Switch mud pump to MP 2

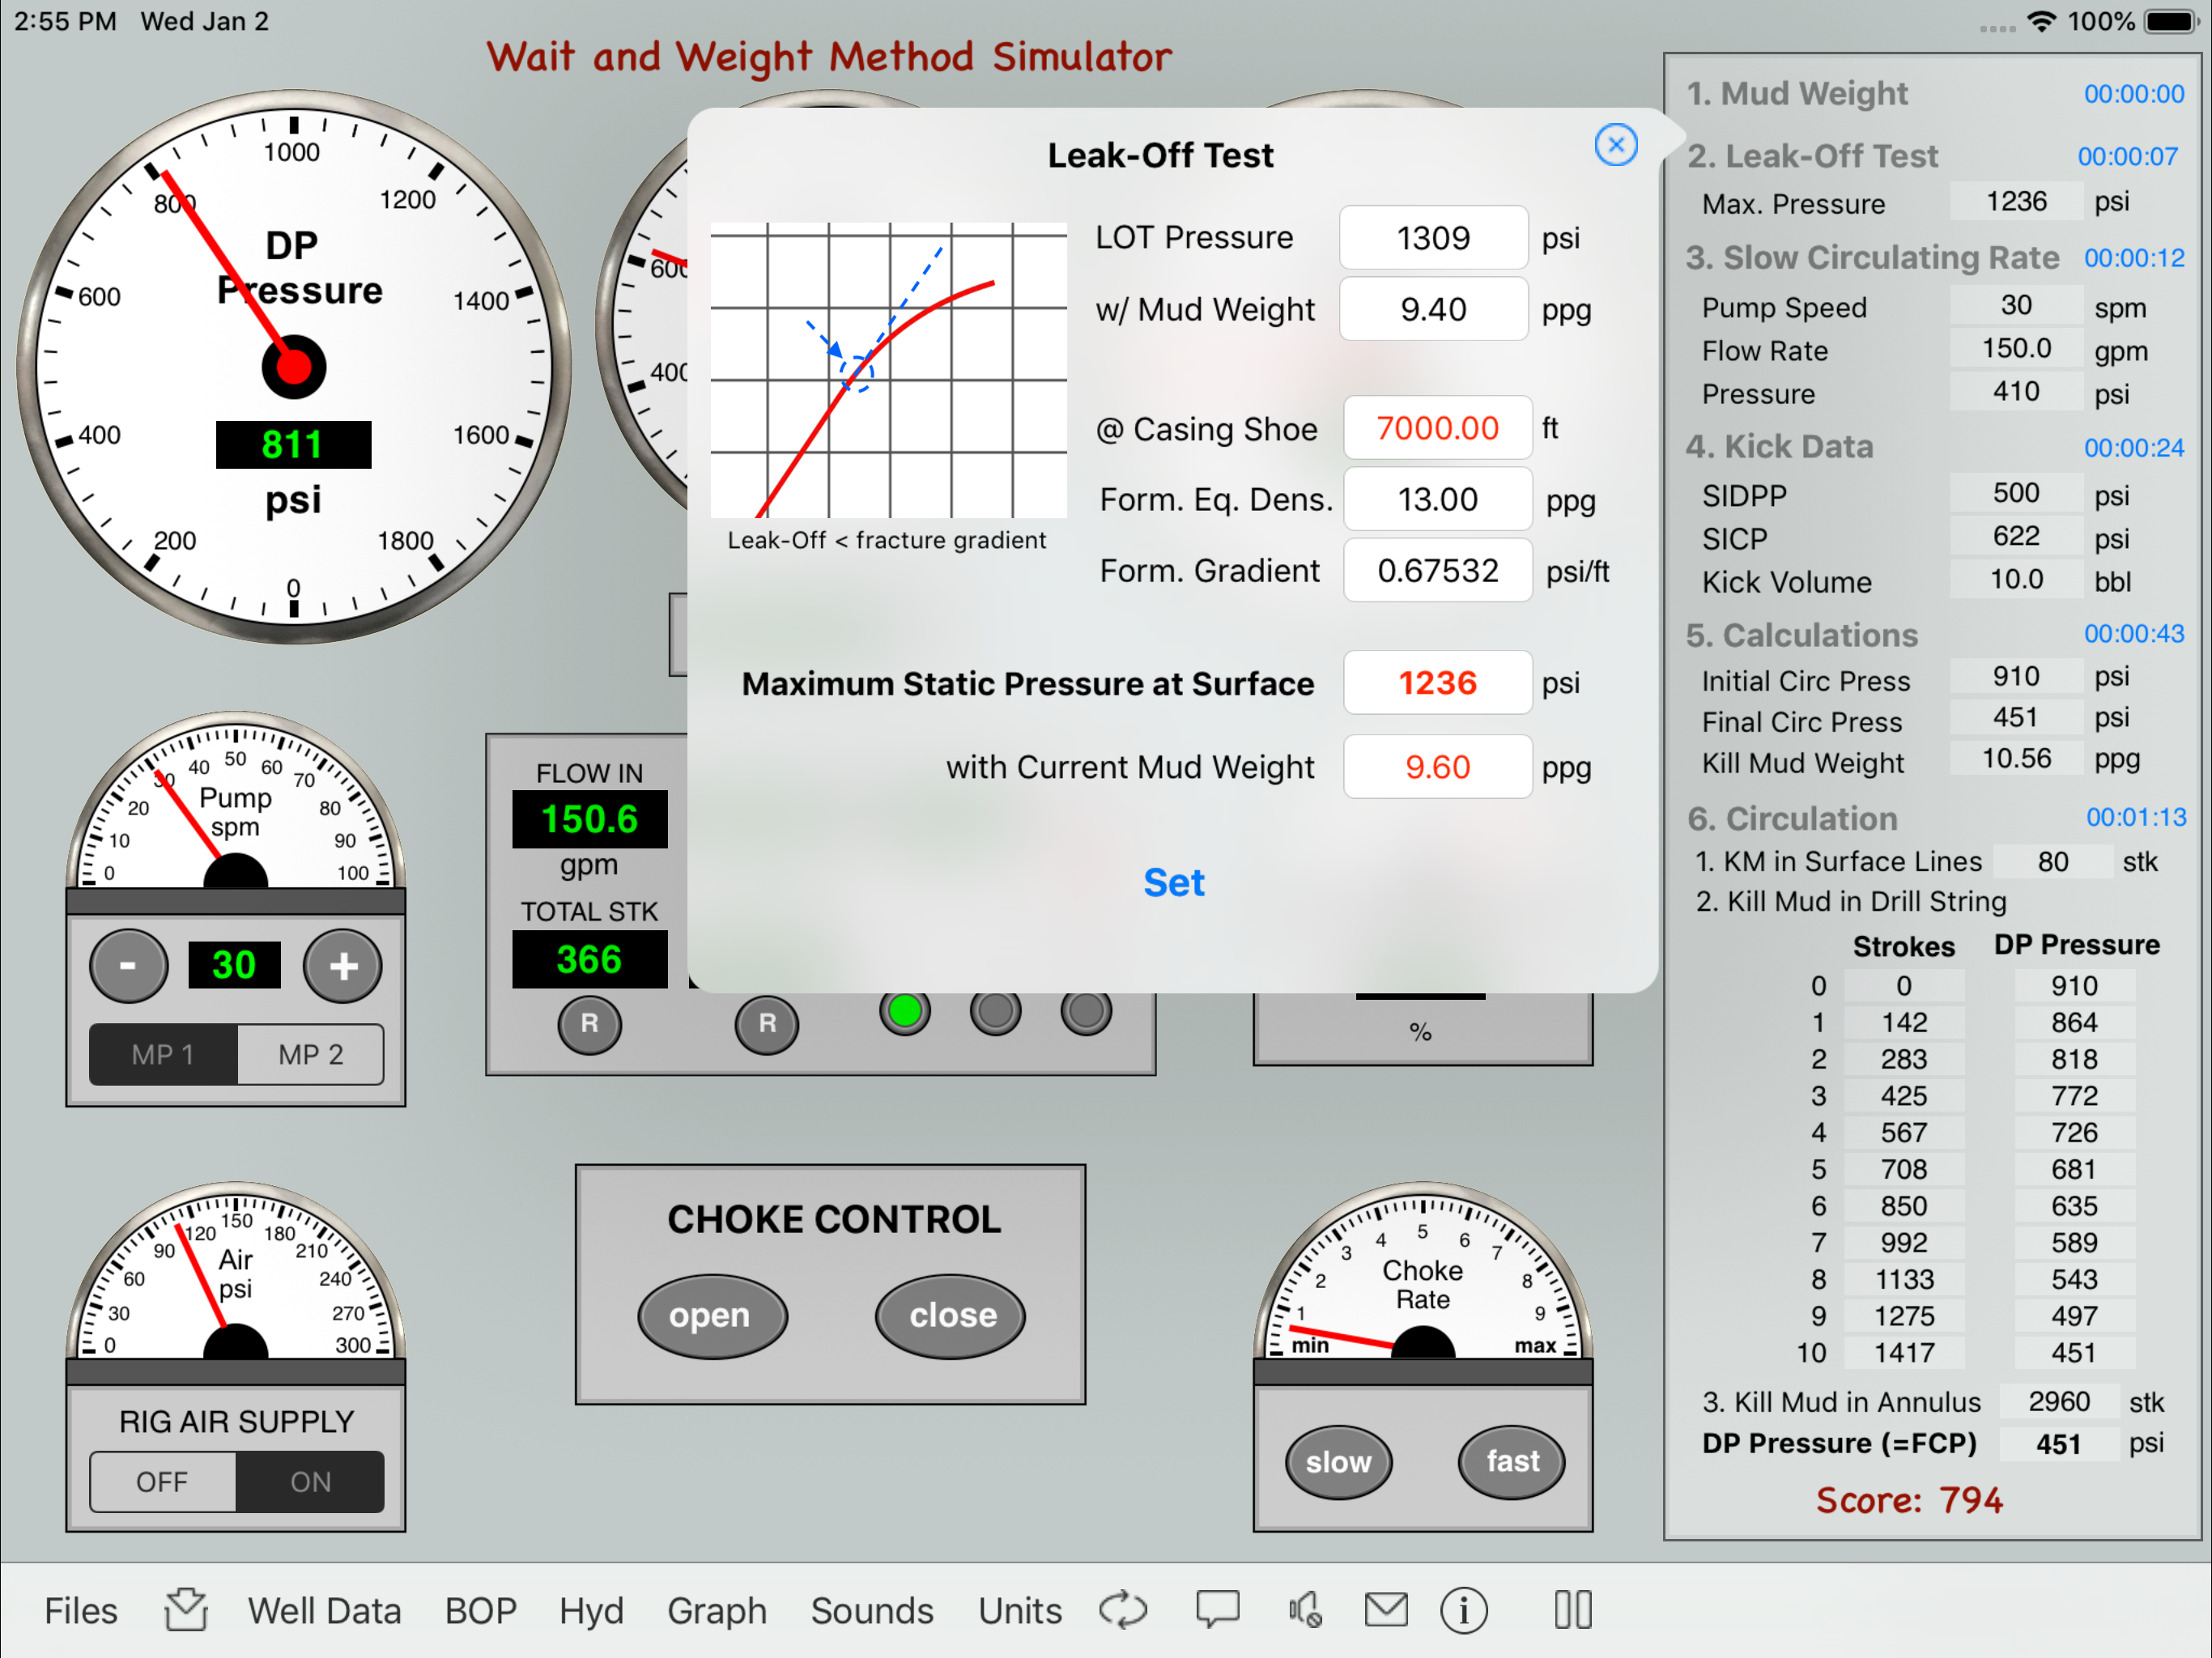(311, 1054)
